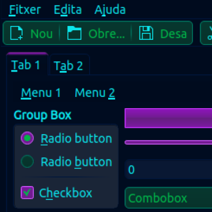Image resolution: width=212 pixels, height=212 pixels.
Task: Click the numeric field showing 0
Action: (x=168, y=170)
